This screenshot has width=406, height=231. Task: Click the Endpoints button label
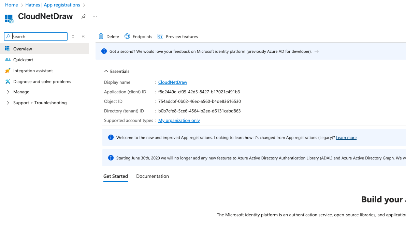tap(142, 37)
